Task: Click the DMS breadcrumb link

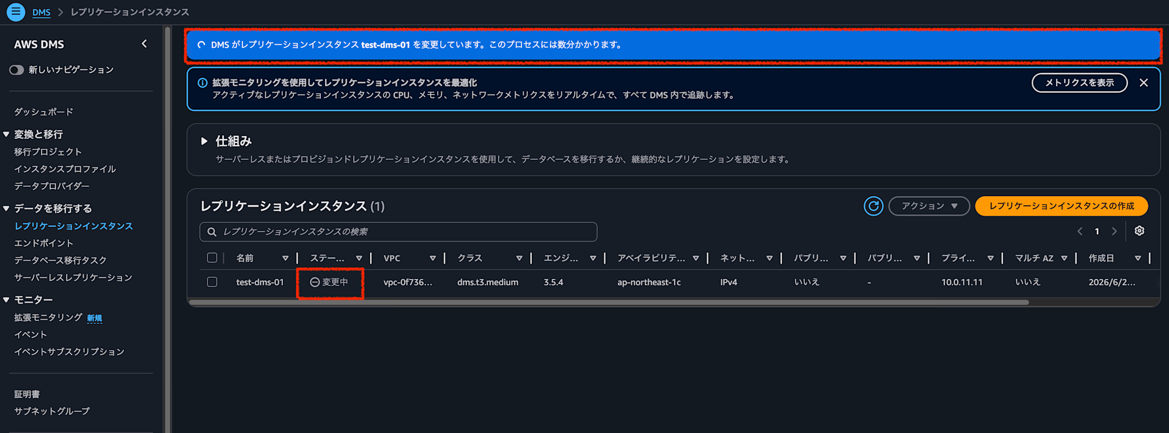Action: [x=41, y=12]
